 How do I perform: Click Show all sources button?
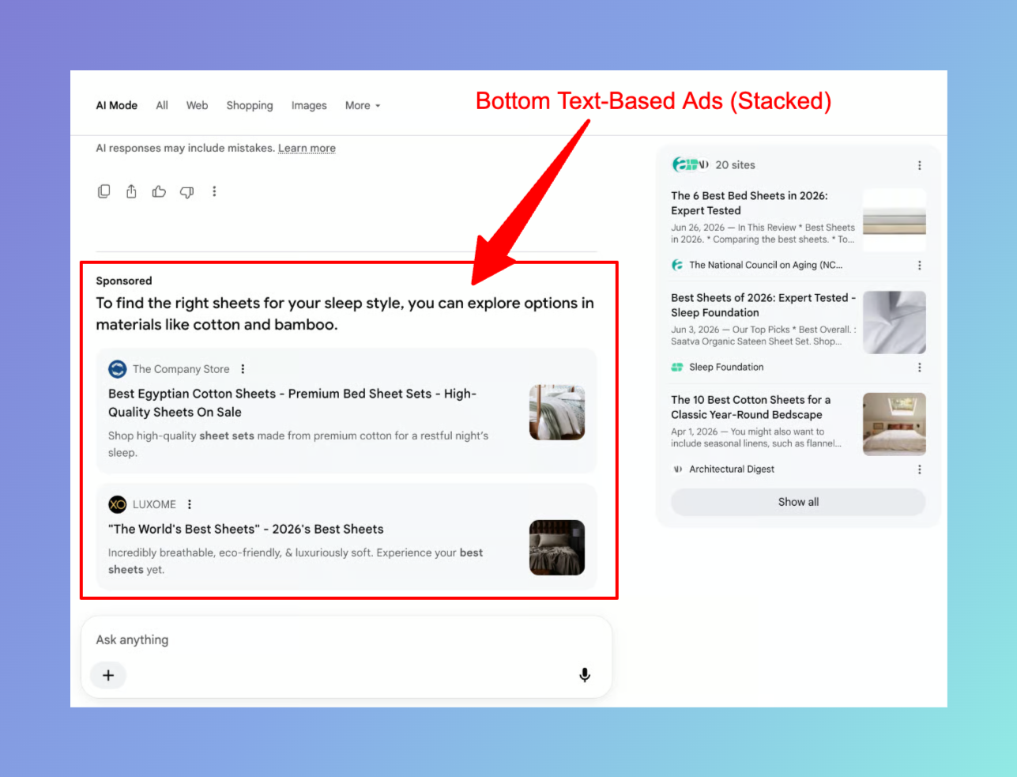tap(798, 502)
